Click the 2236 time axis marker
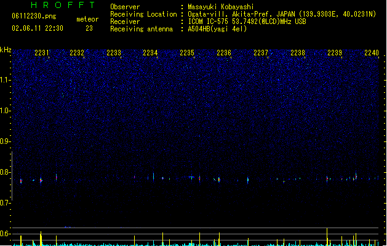 224,53
